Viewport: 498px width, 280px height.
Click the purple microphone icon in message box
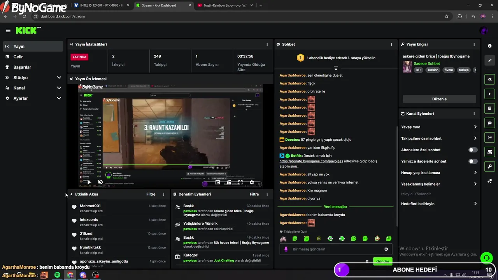click(286, 249)
